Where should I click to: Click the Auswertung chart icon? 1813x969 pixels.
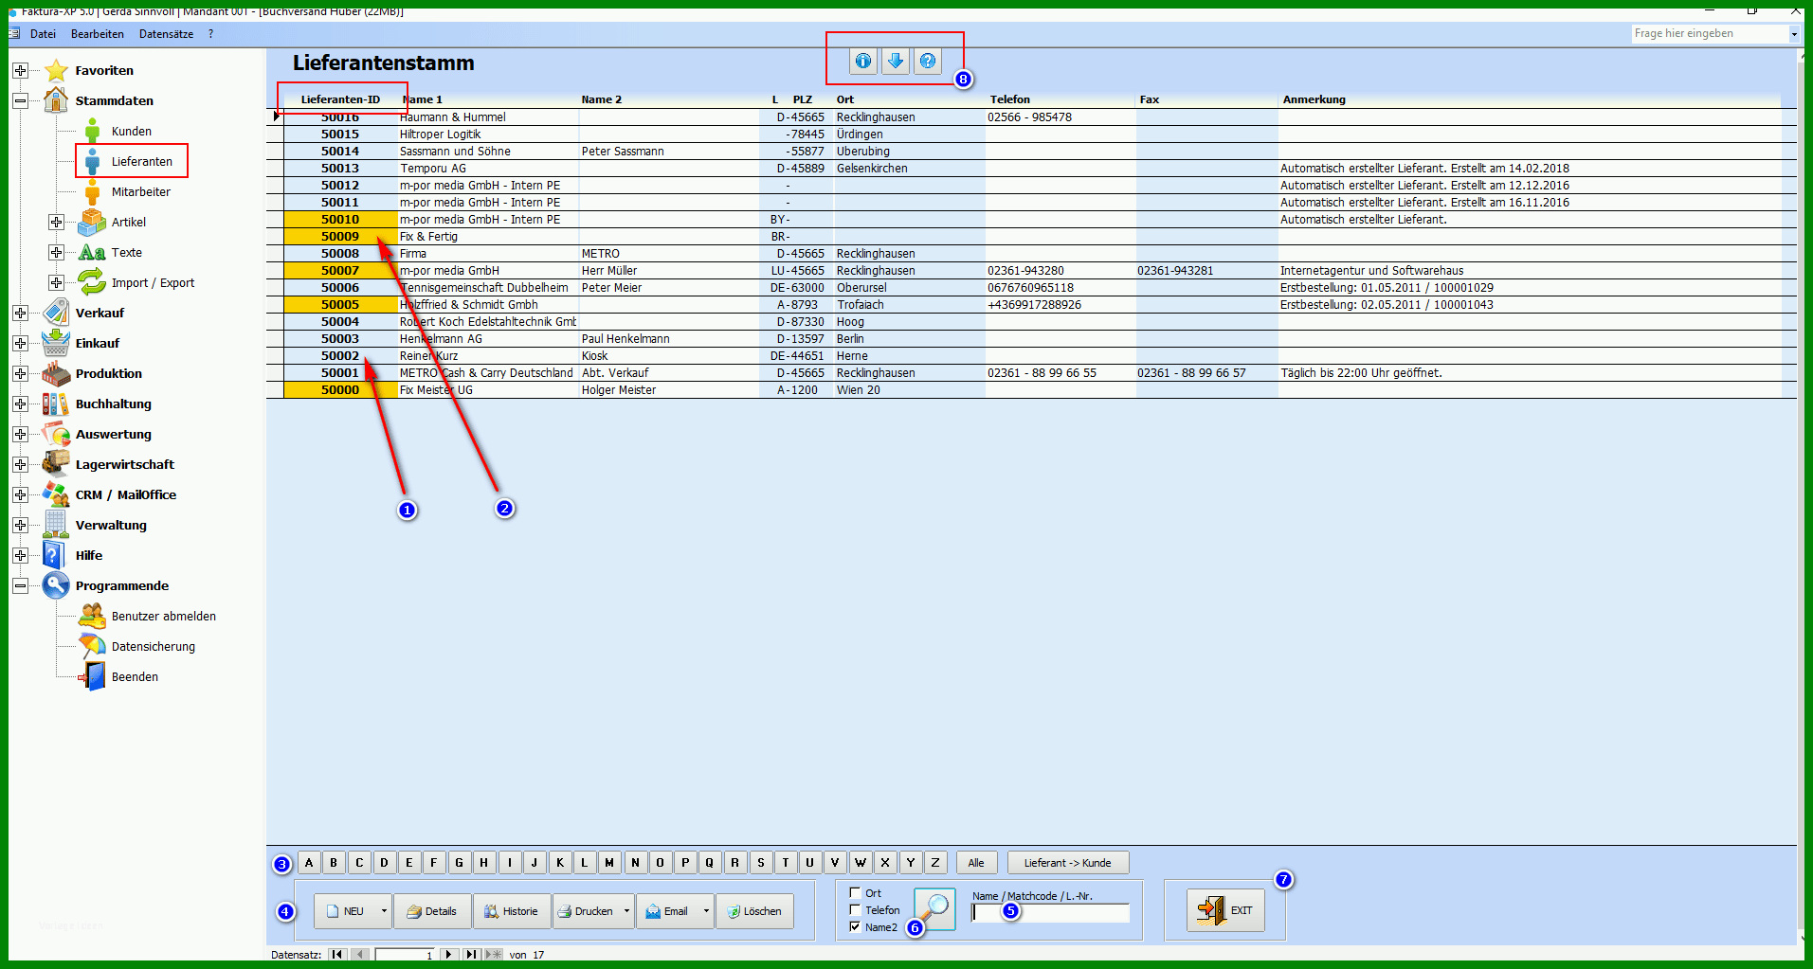tap(56, 434)
